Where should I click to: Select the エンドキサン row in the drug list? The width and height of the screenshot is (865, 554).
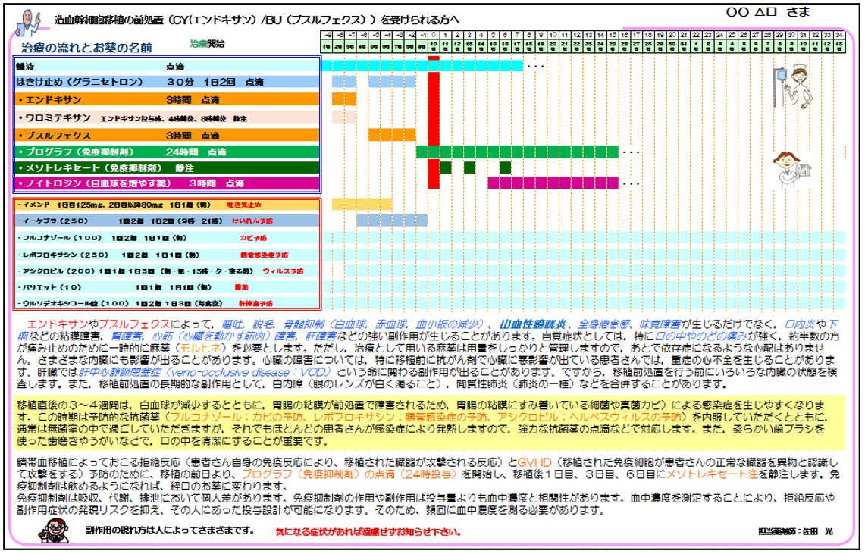(x=168, y=99)
